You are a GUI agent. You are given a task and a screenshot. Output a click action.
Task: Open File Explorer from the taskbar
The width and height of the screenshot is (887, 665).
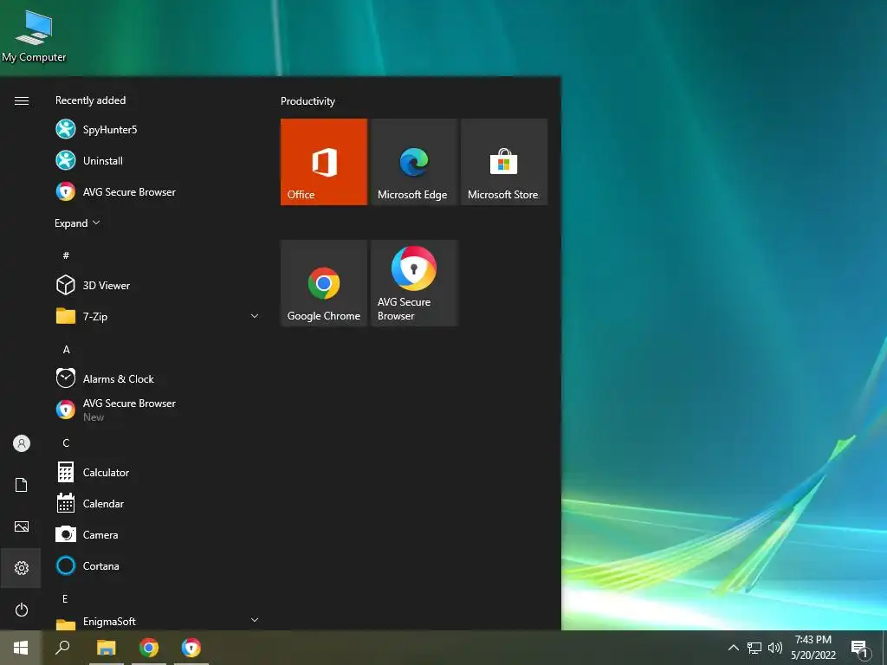(106, 648)
